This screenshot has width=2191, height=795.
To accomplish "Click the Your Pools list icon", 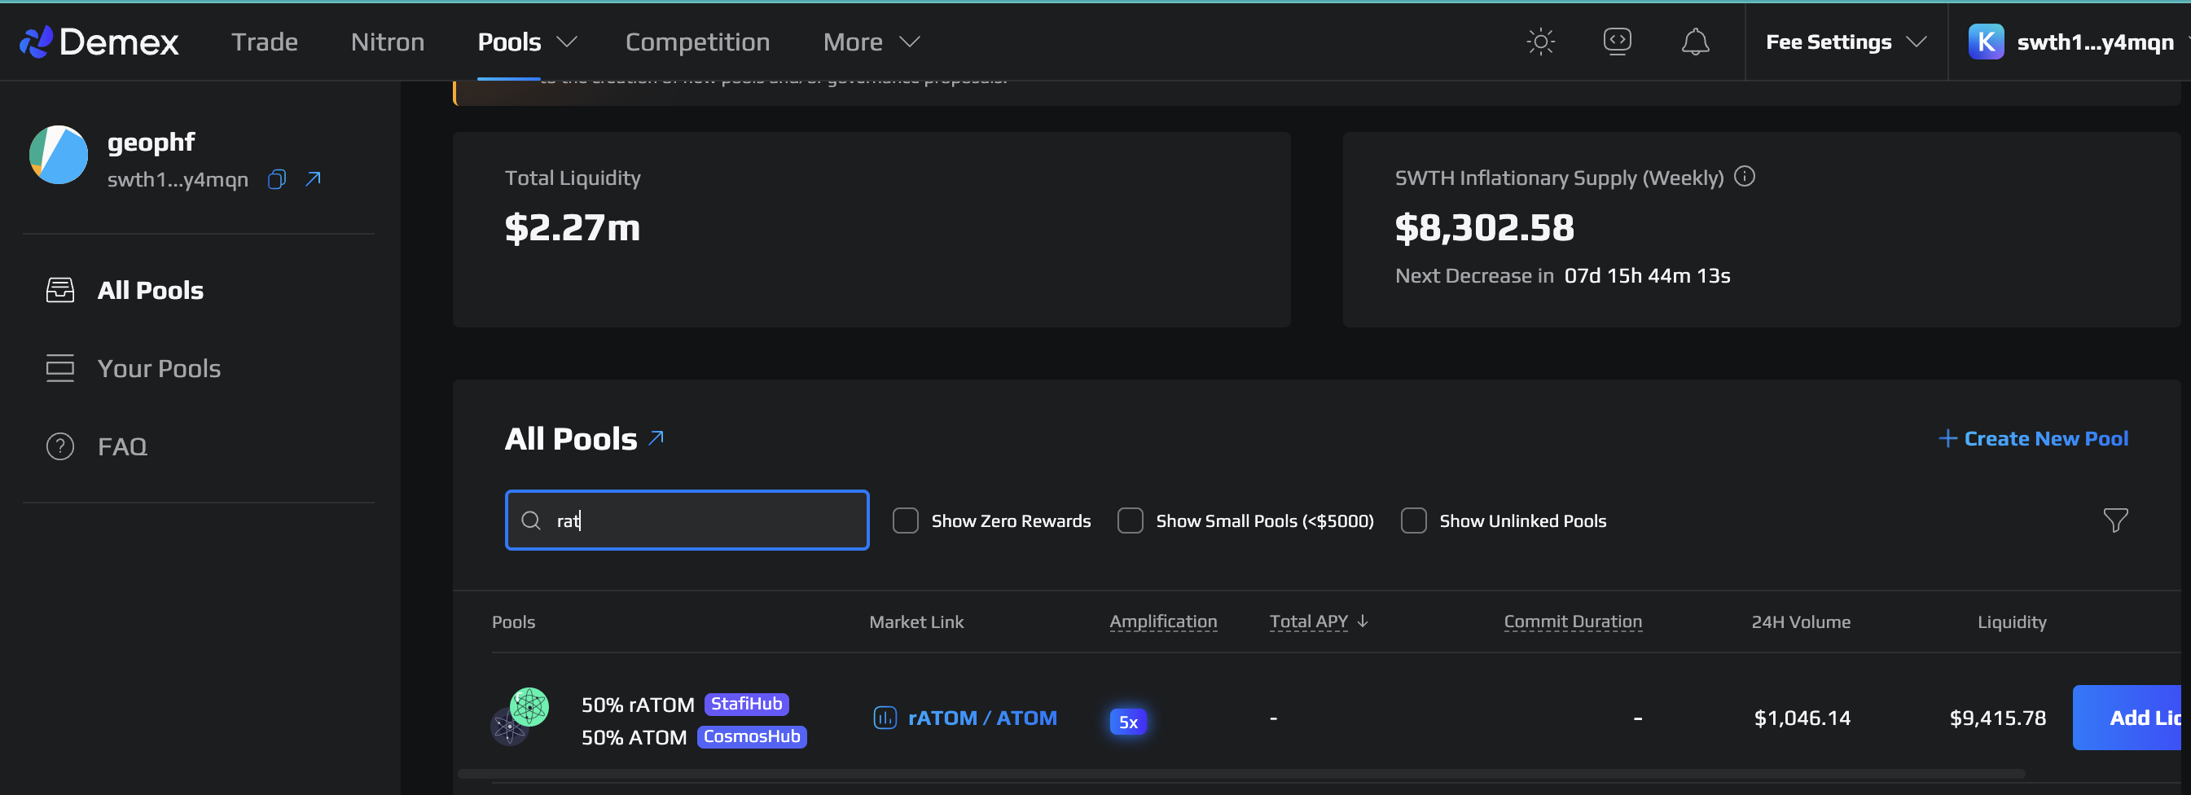I will click(x=59, y=368).
